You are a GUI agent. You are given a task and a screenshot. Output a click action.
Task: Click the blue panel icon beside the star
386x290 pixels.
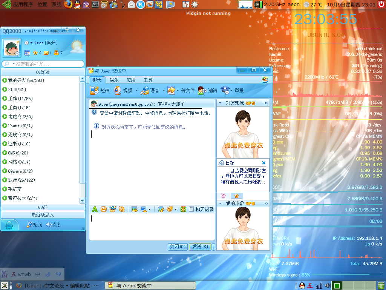[27, 53]
